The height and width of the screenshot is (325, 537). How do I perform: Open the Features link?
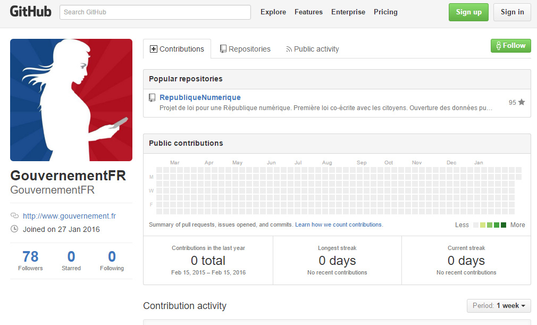[308, 12]
